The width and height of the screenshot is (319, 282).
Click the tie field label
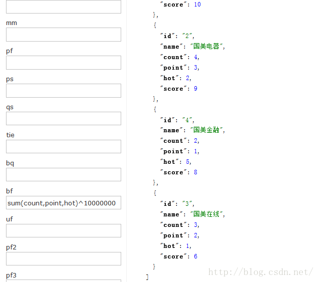click(x=11, y=135)
